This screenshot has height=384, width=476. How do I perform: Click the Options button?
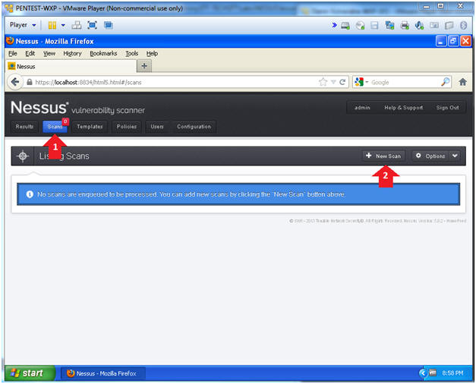[x=430, y=156]
